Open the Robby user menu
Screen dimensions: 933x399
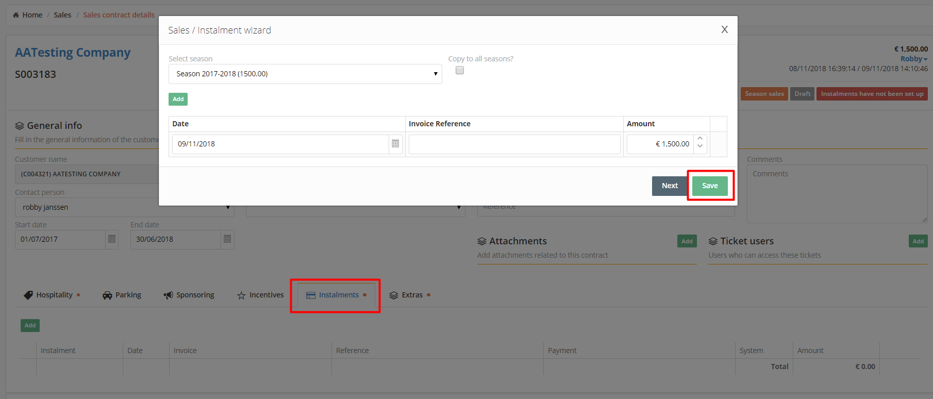tap(914, 59)
